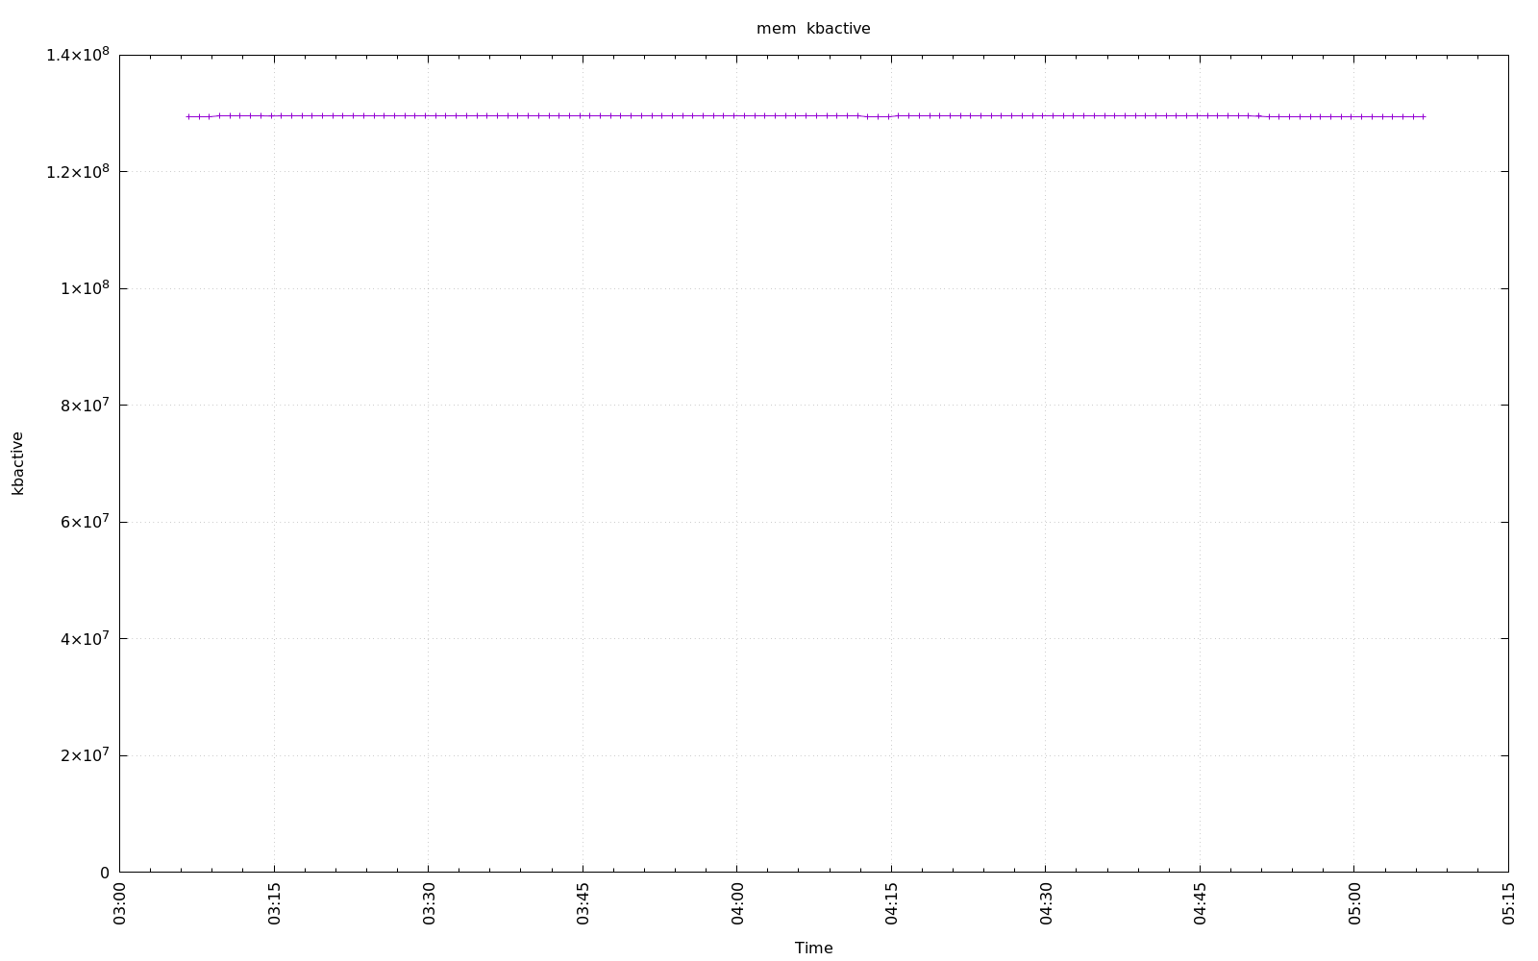Select the 03:45 time tick label
This screenshot has height=961, width=1538.
click(x=583, y=904)
